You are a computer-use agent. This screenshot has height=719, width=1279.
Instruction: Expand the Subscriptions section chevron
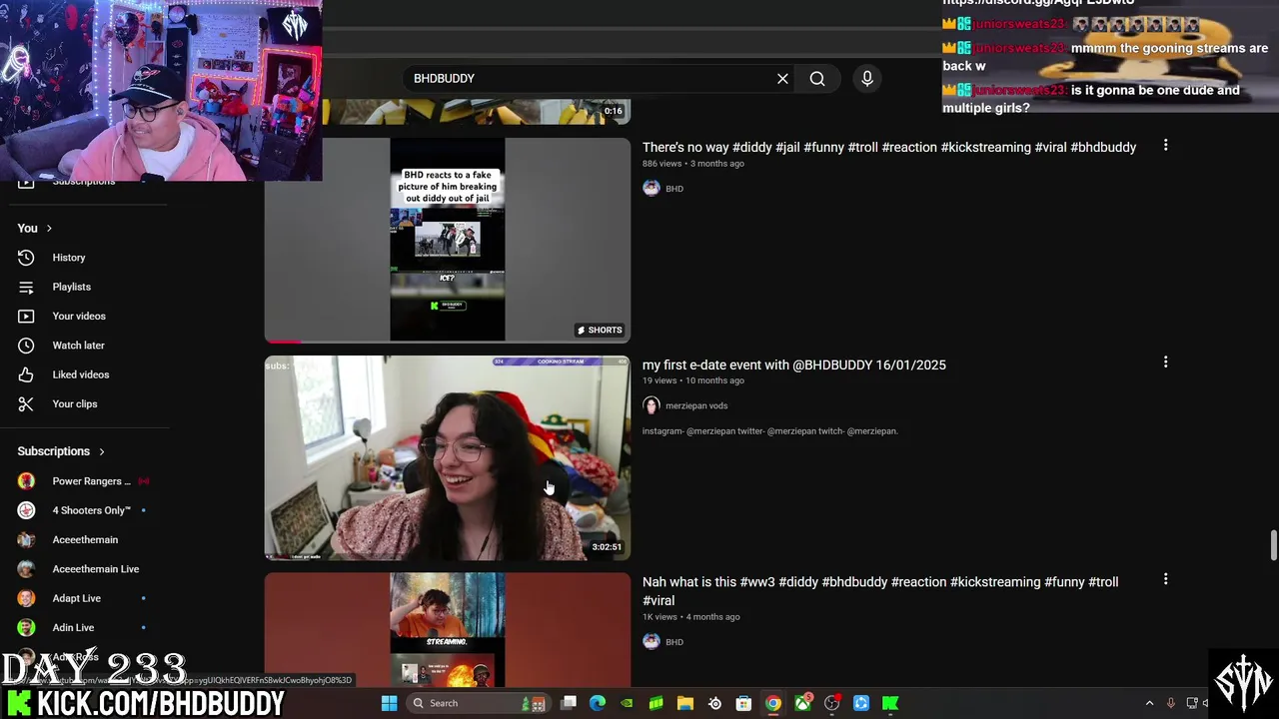tap(101, 451)
